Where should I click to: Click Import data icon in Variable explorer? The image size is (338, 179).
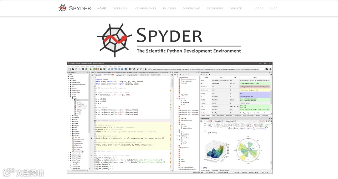[201, 74]
